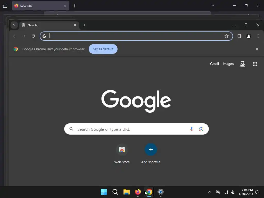Open Search Labs flask icon

[242, 64]
